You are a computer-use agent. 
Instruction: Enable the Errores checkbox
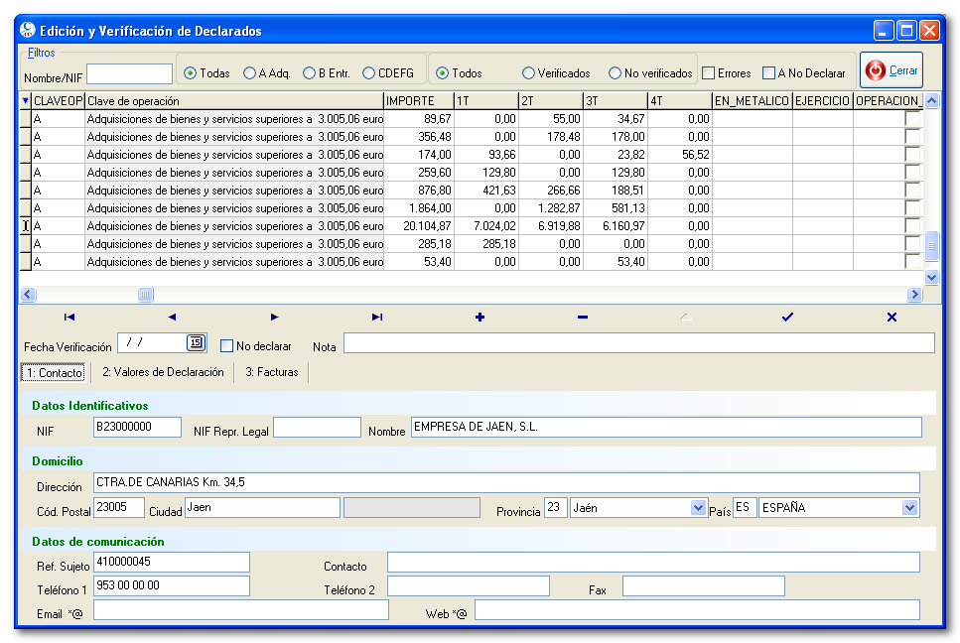[709, 73]
